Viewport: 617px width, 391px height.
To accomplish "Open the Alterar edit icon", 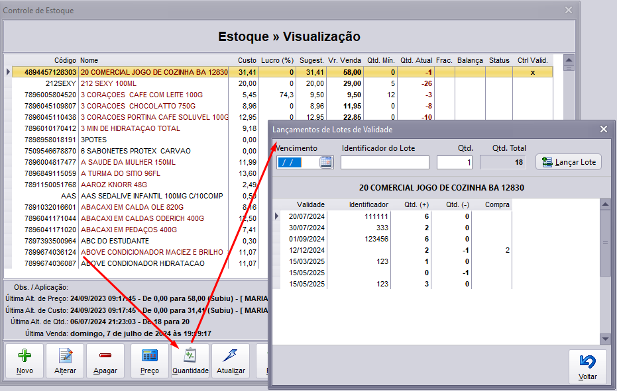I will click(66, 356).
